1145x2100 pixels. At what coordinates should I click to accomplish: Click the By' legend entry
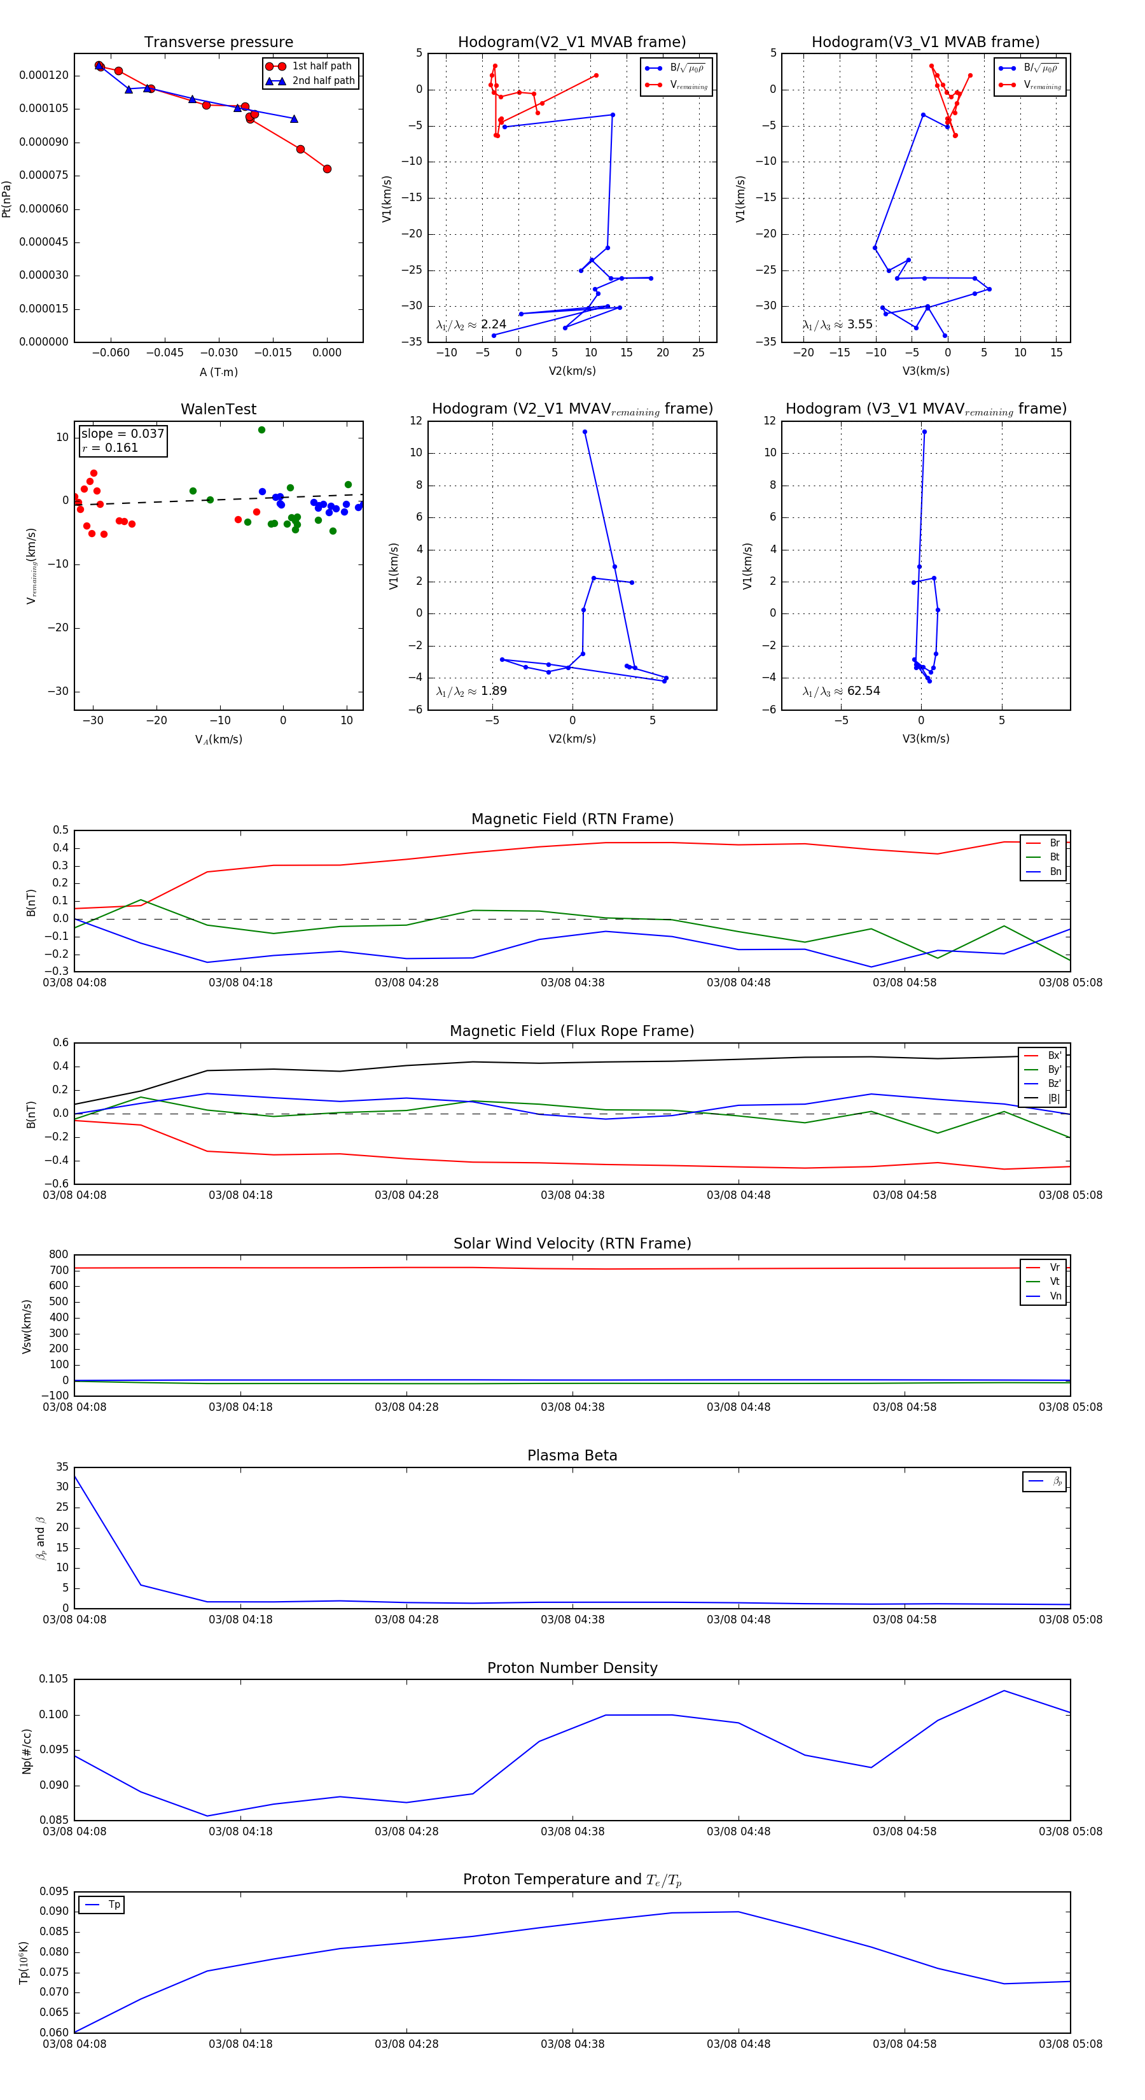click(1043, 1070)
